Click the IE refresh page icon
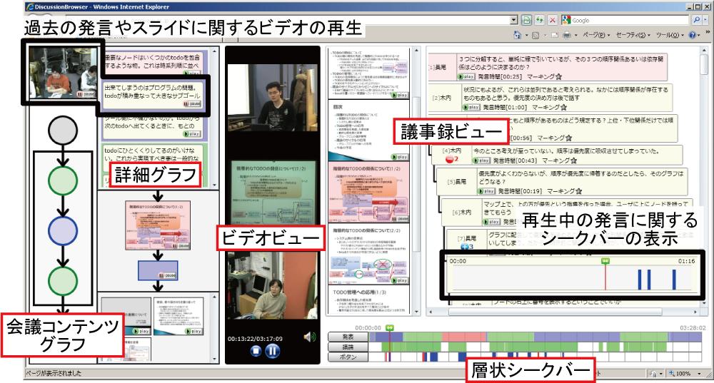Image resolution: width=714 pixels, height=383 pixels. click(x=540, y=20)
